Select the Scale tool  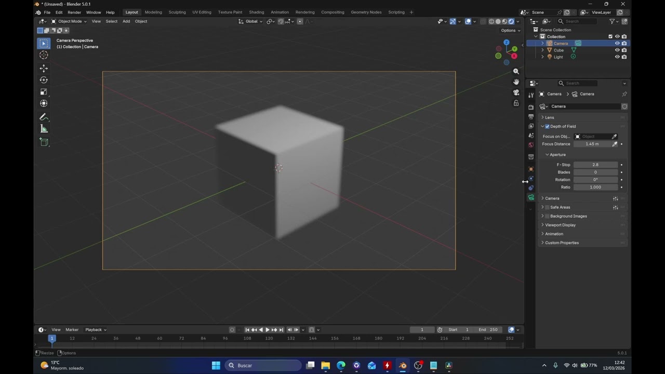[x=44, y=92]
